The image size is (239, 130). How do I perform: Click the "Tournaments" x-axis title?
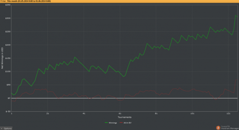[125, 117]
